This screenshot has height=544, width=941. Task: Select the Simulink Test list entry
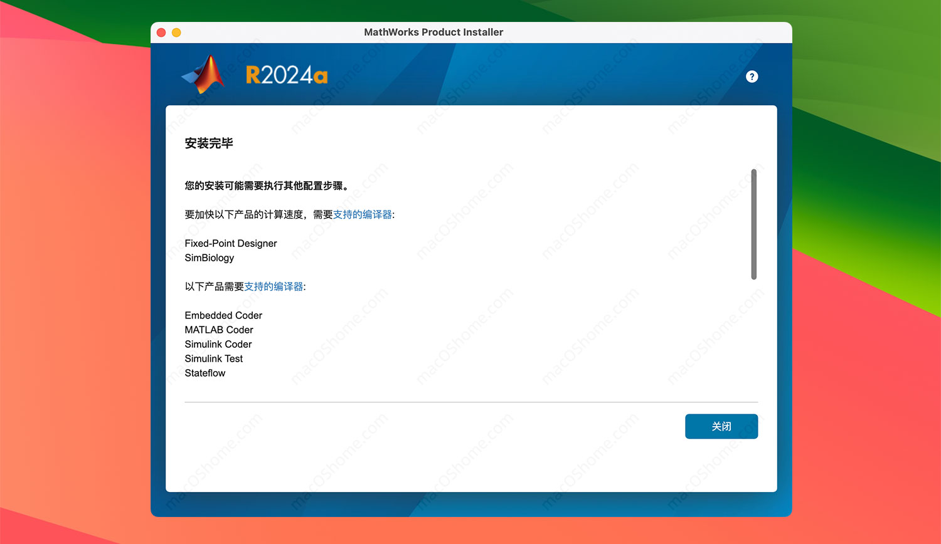(213, 358)
